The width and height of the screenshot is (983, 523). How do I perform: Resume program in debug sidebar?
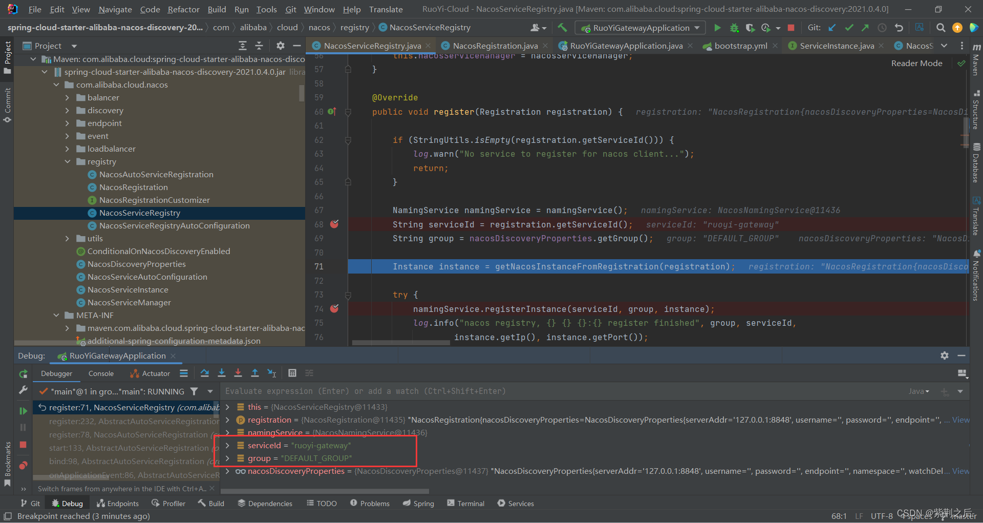pyautogui.click(x=23, y=411)
